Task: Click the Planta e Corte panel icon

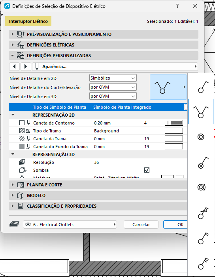Action: click(x=21, y=185)
